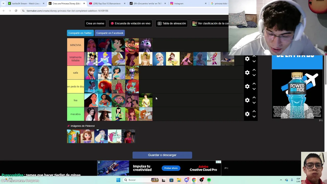Open 'Tabla de alineación'
Image resolution: width=327 pixels, height=184 pixels.
click(x=172, y=24)
